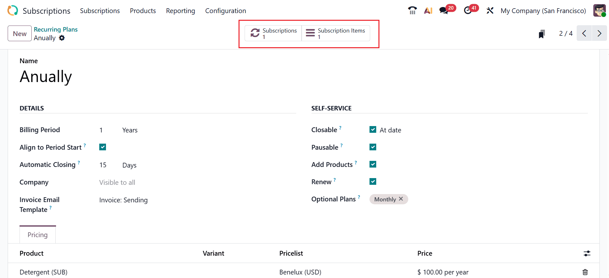609x278 pixels.
Task: Open the Reporting menu
Action: [x=181, y=11]
